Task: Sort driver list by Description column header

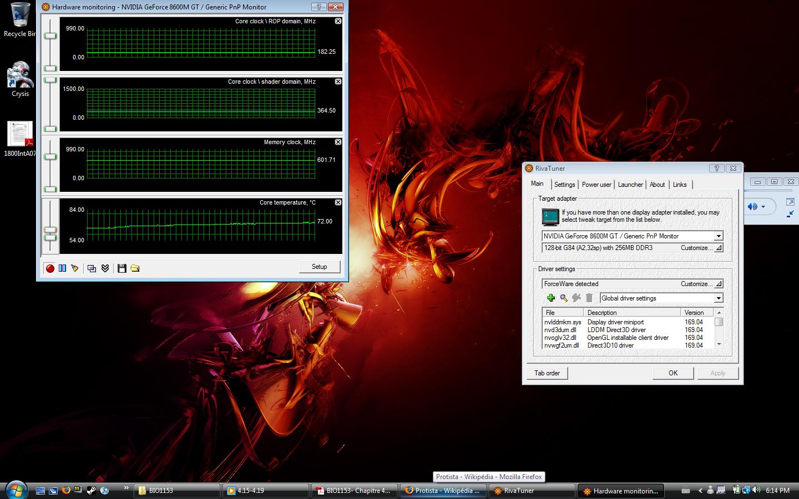Action: [632, 313]
